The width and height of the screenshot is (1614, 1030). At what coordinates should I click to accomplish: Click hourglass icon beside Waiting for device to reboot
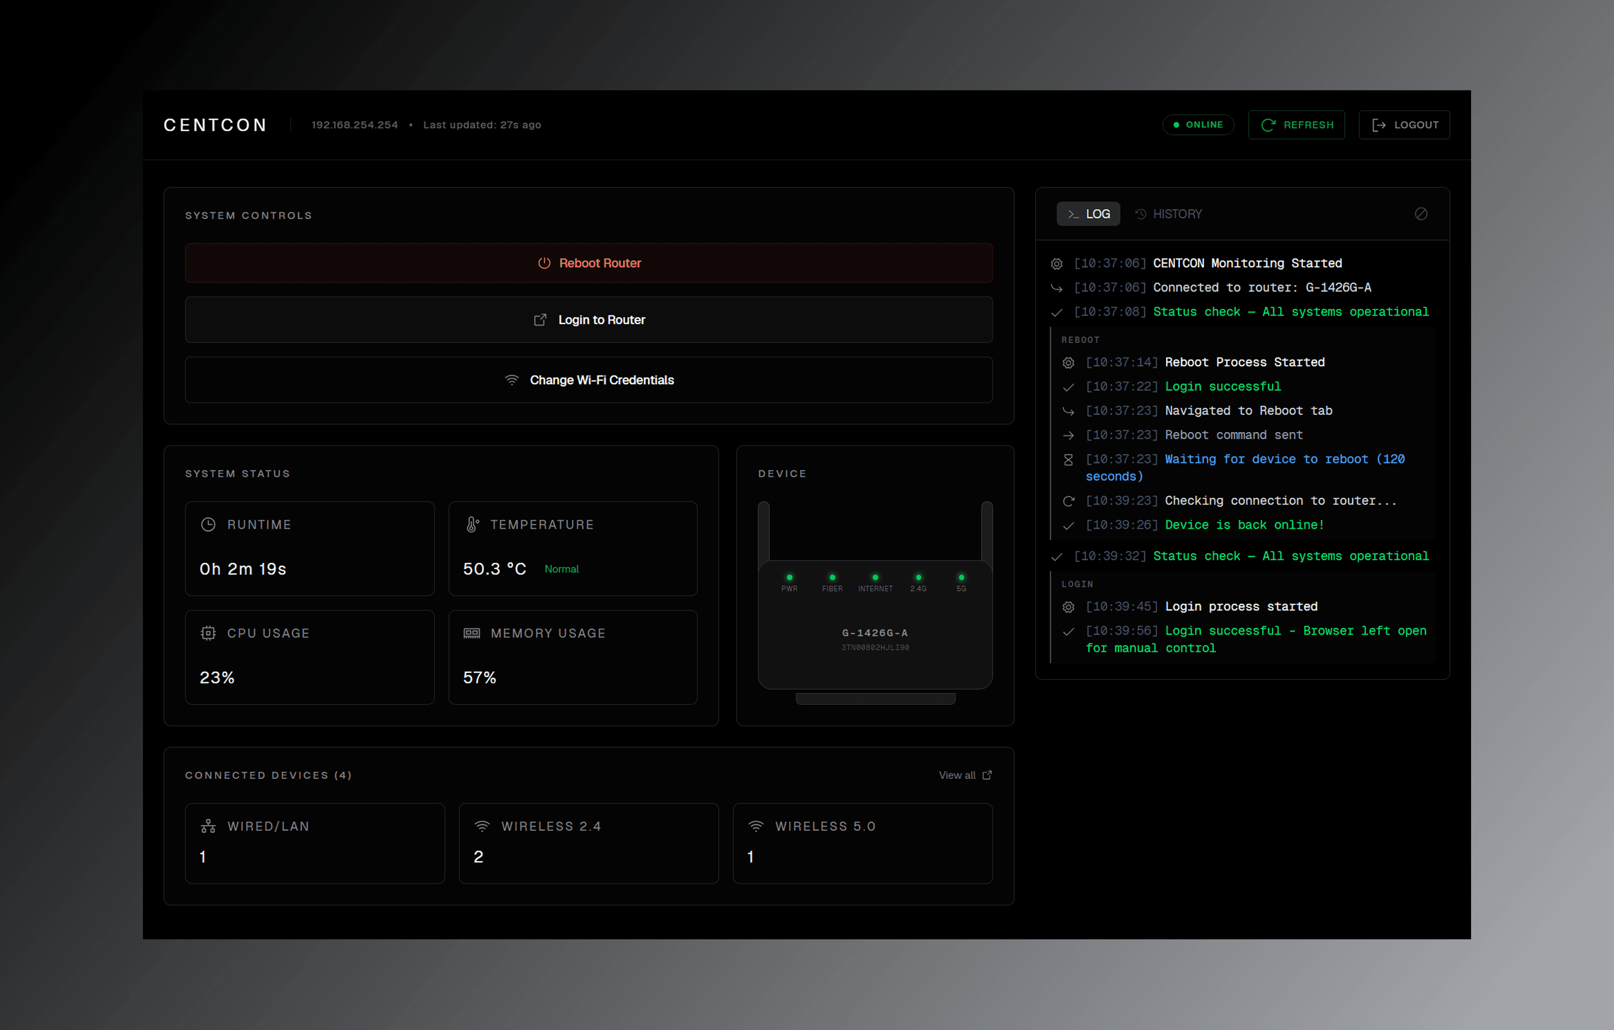coord(1068,460)
